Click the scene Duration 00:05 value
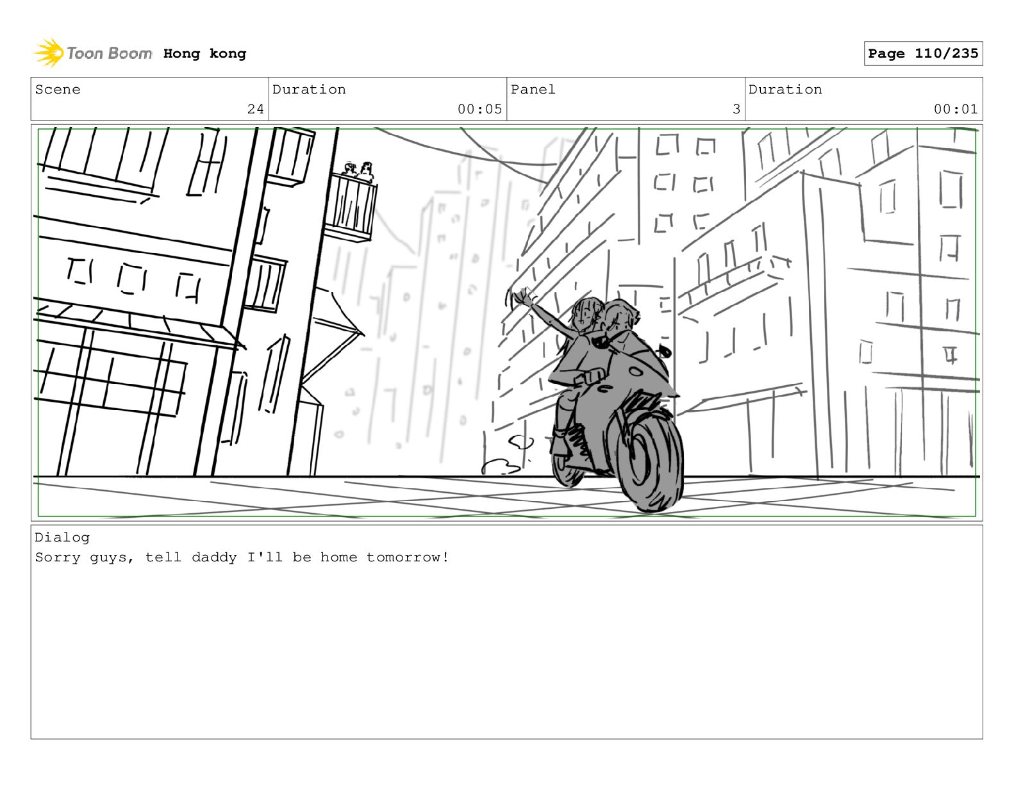The height and width of the screenshot is (785, 1014). (x=479, y=109)
